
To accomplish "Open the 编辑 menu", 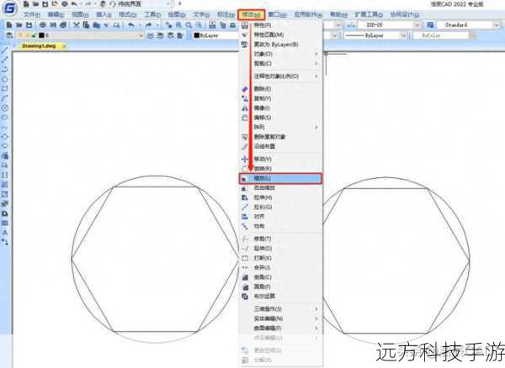I will point(56,15).
